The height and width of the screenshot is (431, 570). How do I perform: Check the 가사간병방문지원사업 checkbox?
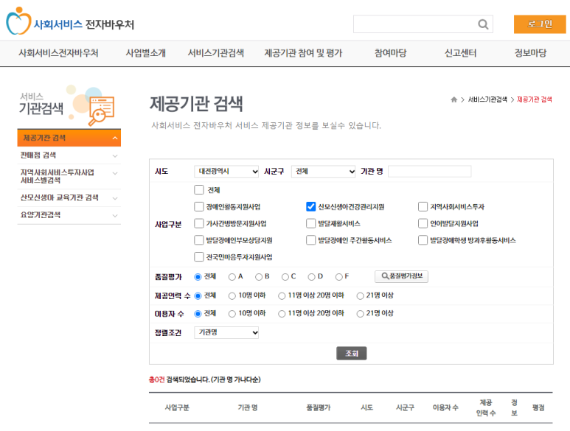(x=199, y=223)
